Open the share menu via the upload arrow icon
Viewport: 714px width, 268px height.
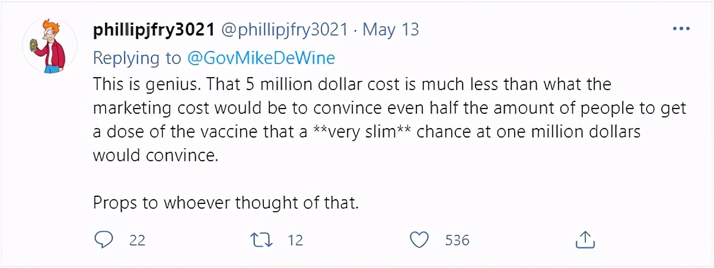(x=585, y=240)
